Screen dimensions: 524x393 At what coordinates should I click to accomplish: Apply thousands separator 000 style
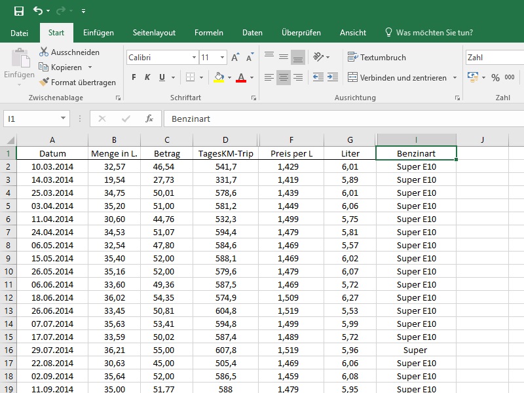click(510, 77)
